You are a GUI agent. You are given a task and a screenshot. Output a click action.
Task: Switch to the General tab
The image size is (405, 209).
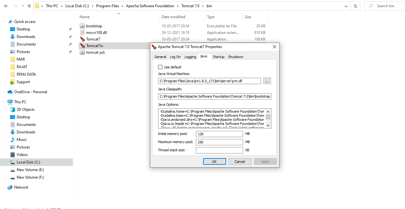coord(160,57)
